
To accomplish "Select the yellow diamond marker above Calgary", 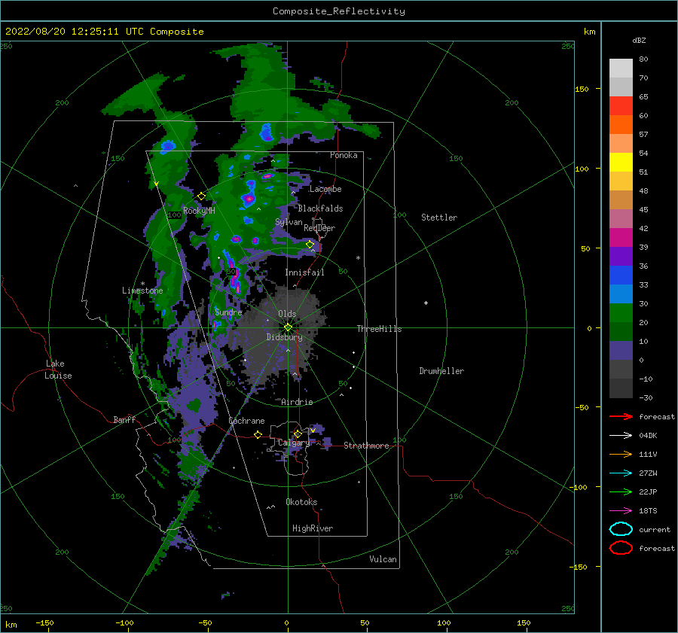I will (298, 434).
